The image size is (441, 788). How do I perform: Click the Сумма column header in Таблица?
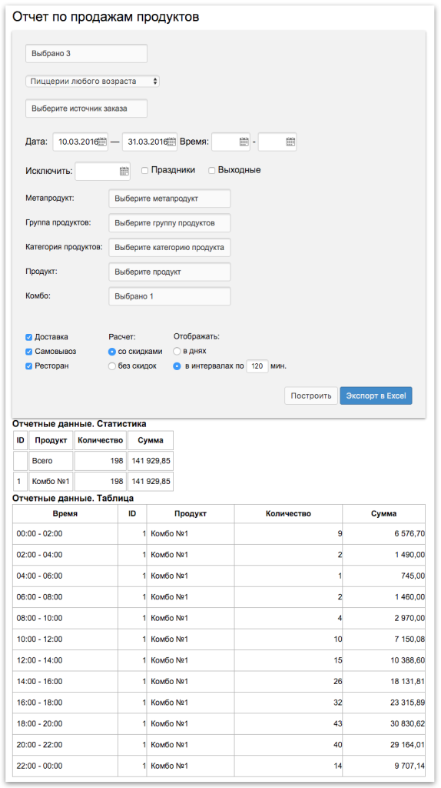pos(384,513)
